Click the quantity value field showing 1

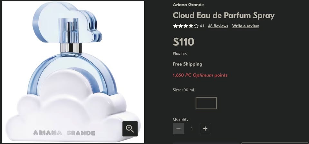pyautogui.click(x=192, y=129)
